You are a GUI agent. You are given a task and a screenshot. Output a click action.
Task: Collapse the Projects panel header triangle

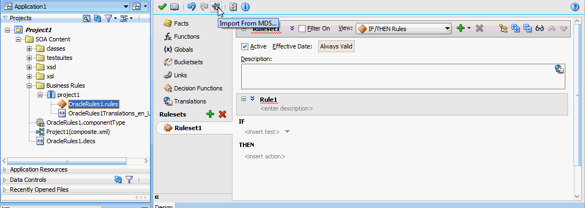coord(5,18)
